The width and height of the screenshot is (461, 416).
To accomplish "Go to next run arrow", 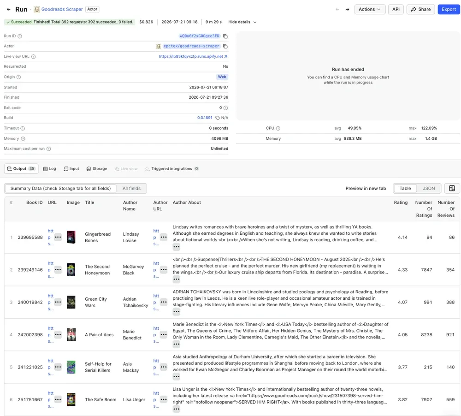I will [x=347, y=9].
